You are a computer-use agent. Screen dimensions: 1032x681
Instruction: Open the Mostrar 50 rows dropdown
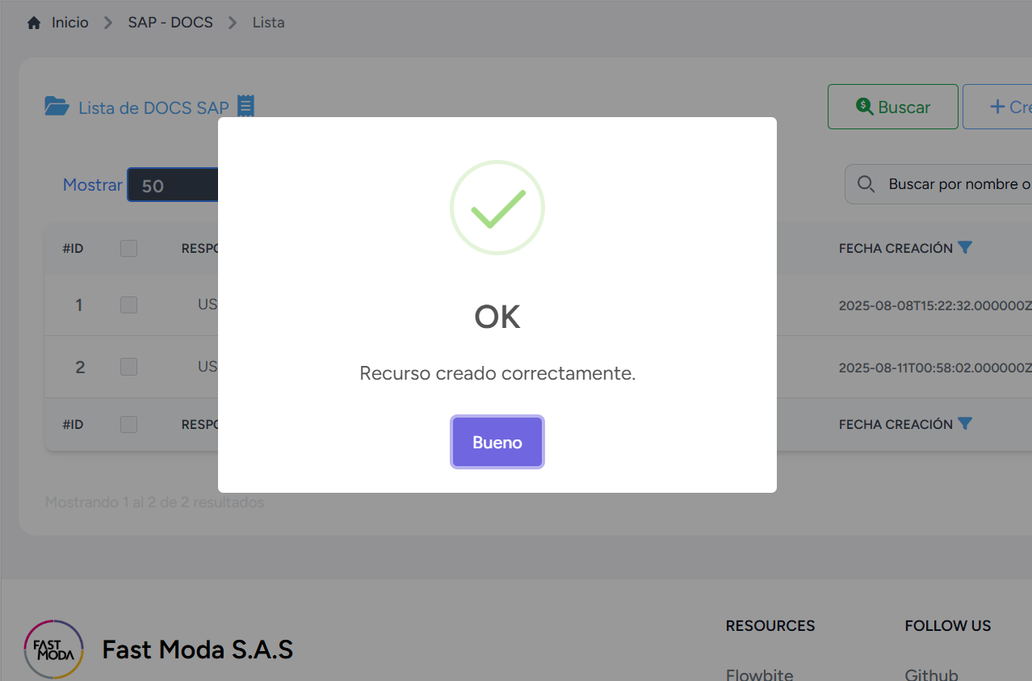[172, 185]
